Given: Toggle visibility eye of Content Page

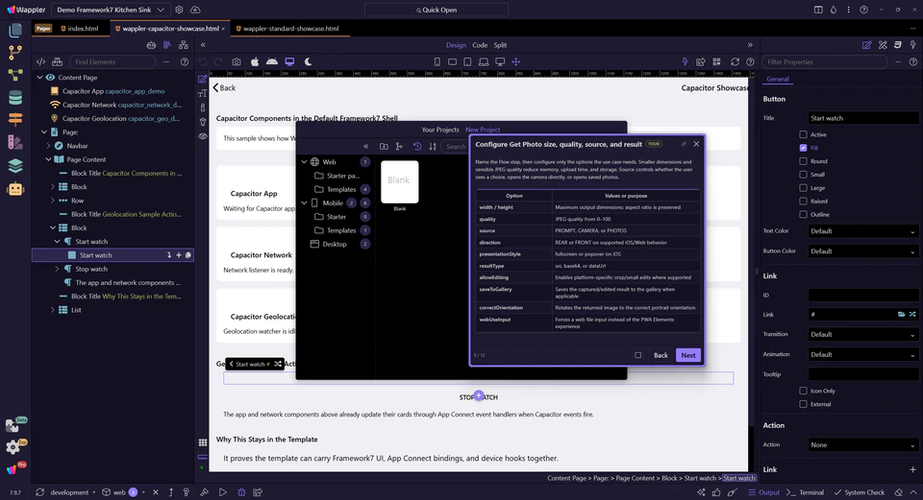Looking at the screenshot, I should click(50, 78).
